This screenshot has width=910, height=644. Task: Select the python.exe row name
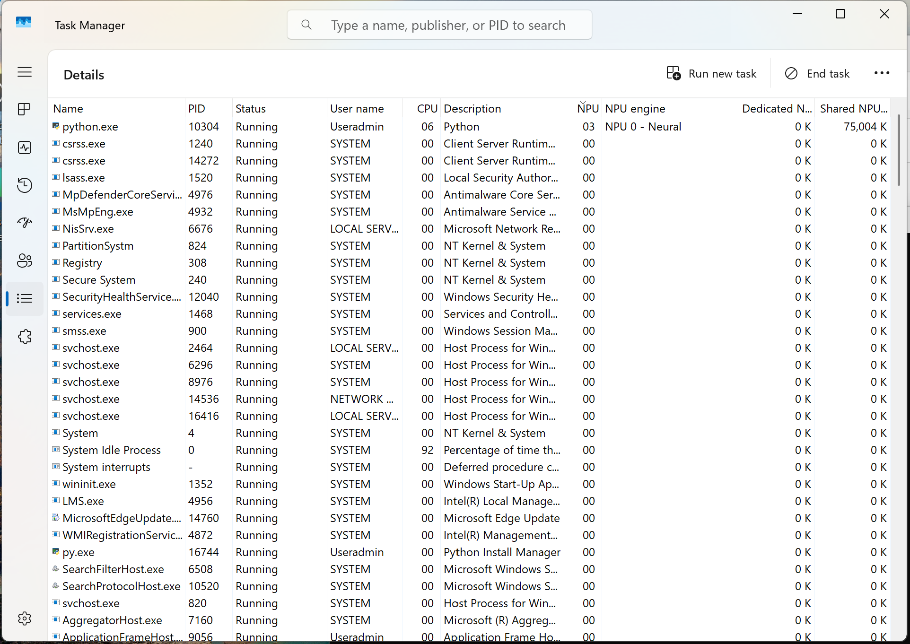pyautogui.click(x=90, y=127)
